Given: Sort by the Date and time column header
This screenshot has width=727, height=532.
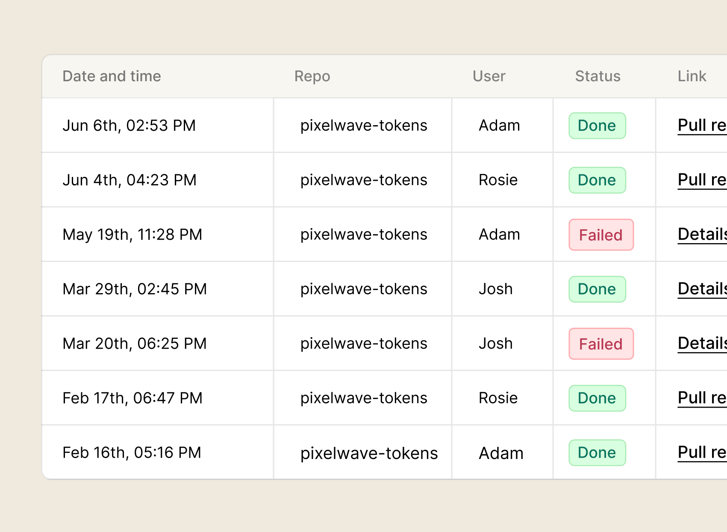Looking at the screenshot, I should 112,76.
